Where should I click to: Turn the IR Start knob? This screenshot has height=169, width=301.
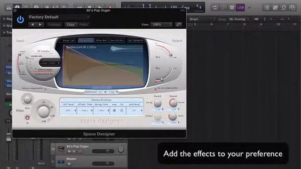158,116
